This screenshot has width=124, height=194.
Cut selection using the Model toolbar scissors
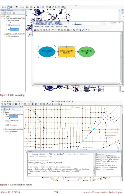tap(41, 30)
